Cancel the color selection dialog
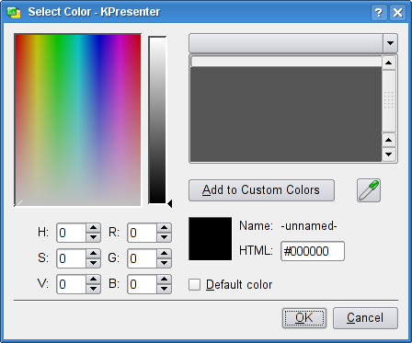The width and height of the screenshot is (412, 343). tap(365, 318)
